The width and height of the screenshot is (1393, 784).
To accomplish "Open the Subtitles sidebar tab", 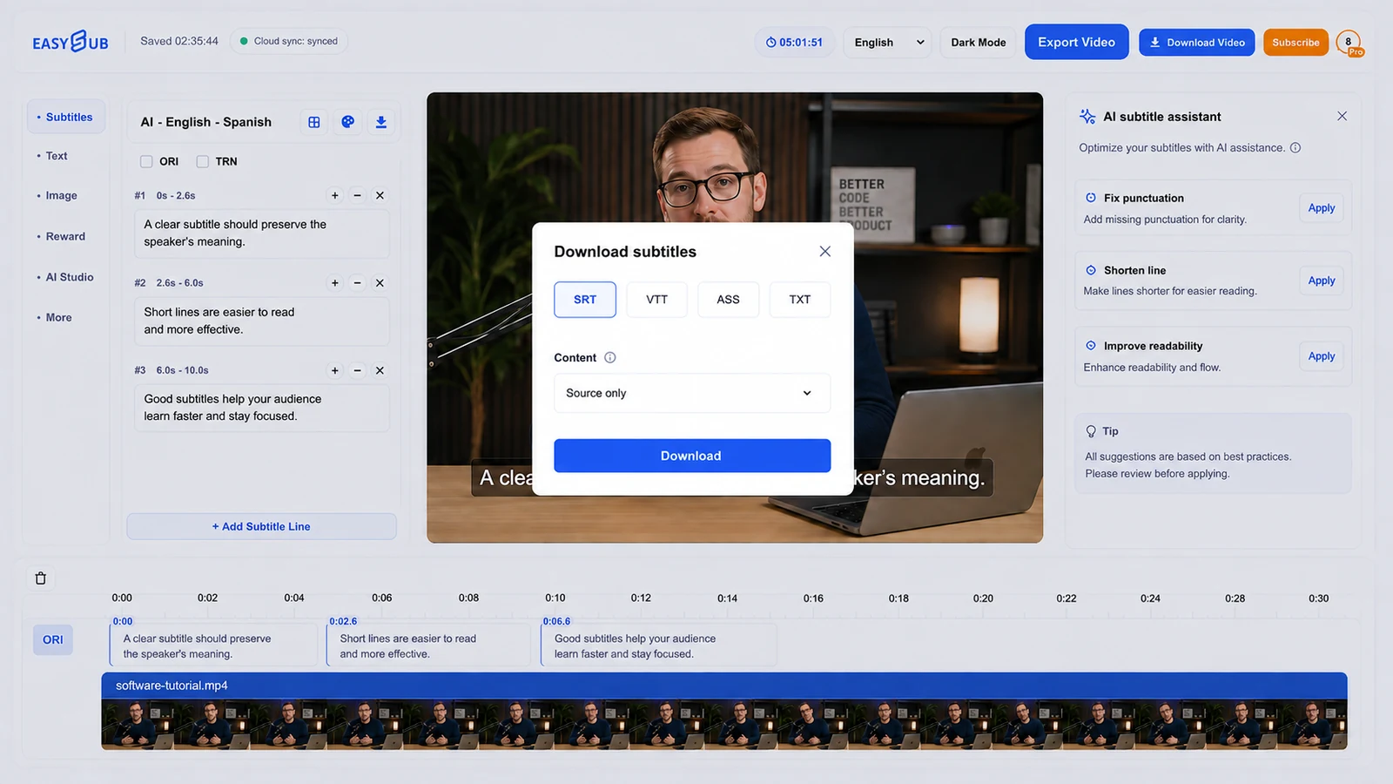I will 66,117.
